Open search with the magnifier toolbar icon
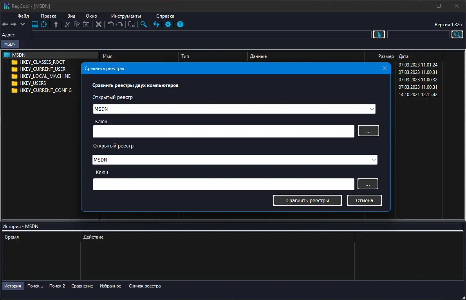Screen dimensions: 466x300 pyautogui.click(x=144, y=24)
